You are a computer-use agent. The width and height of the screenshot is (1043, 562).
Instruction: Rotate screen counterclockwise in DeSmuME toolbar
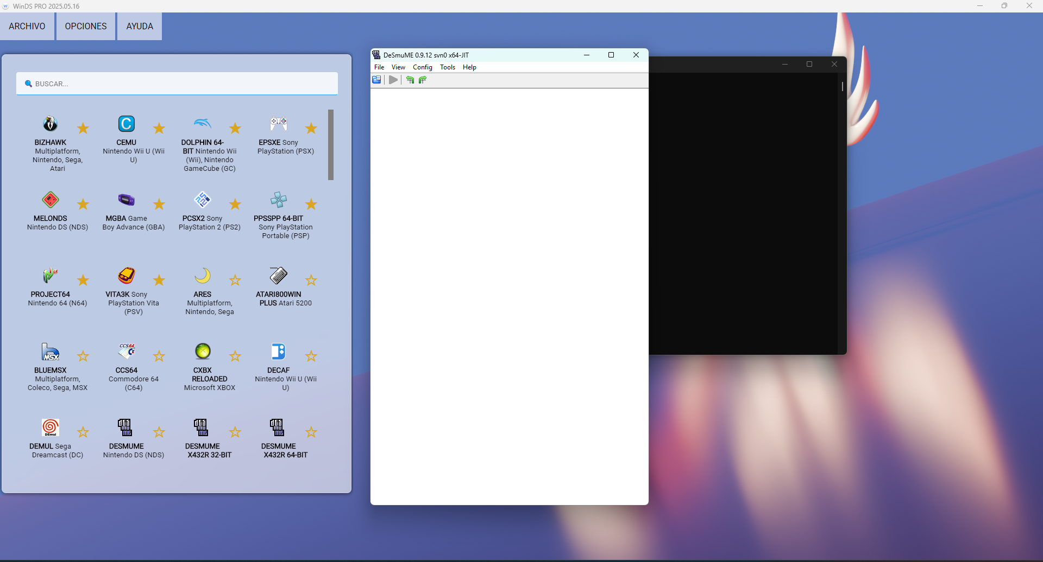[410, 80]
